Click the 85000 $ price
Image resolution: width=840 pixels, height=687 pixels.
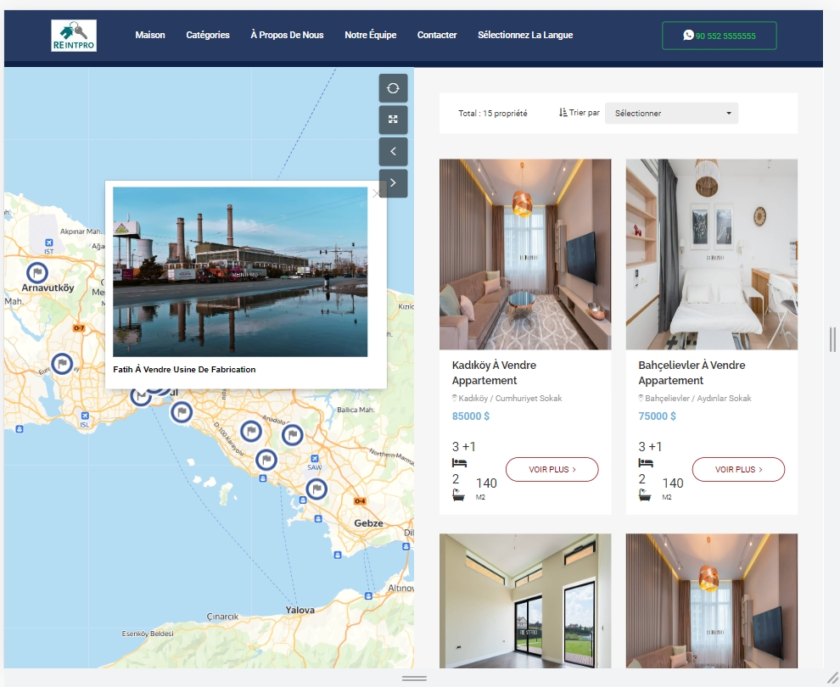[470, 416]
